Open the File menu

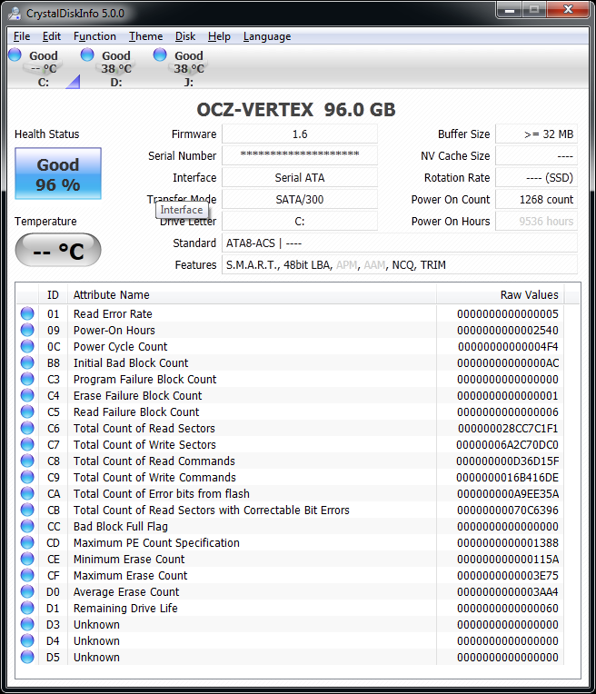[22, 36]
